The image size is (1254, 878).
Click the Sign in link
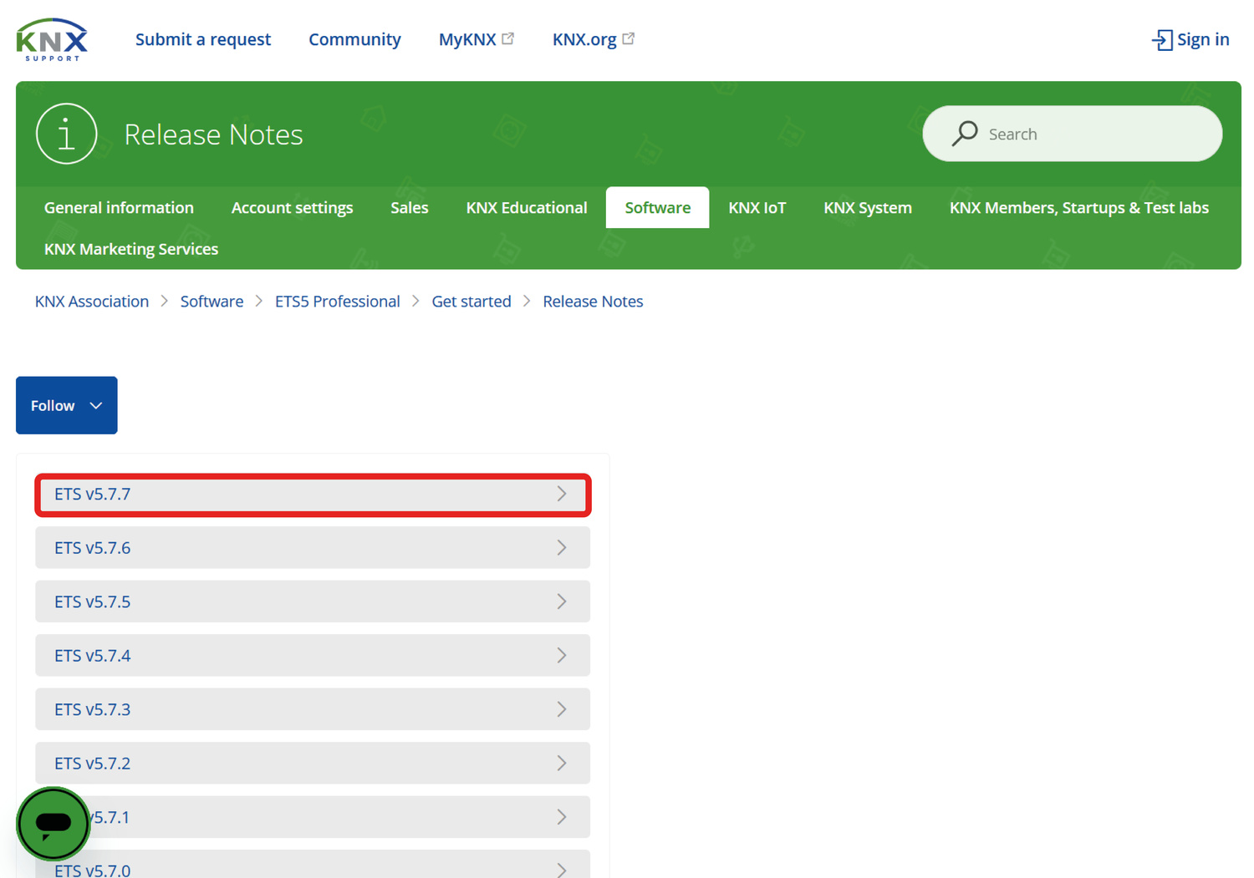[x=1190, y=39]
